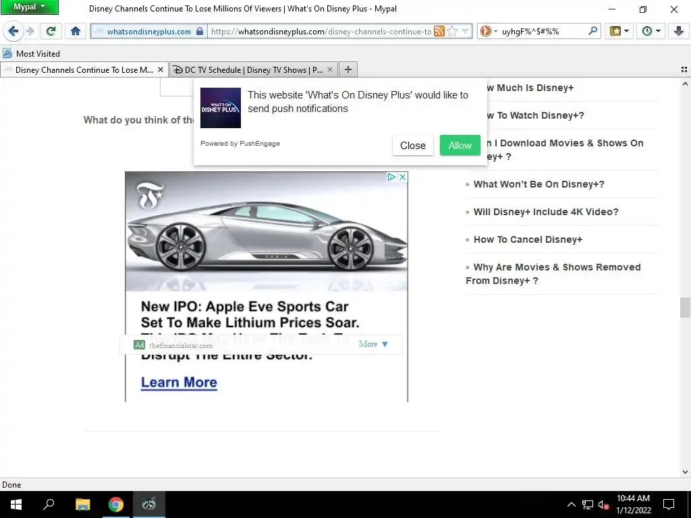Reload the current page

[51, 31]
